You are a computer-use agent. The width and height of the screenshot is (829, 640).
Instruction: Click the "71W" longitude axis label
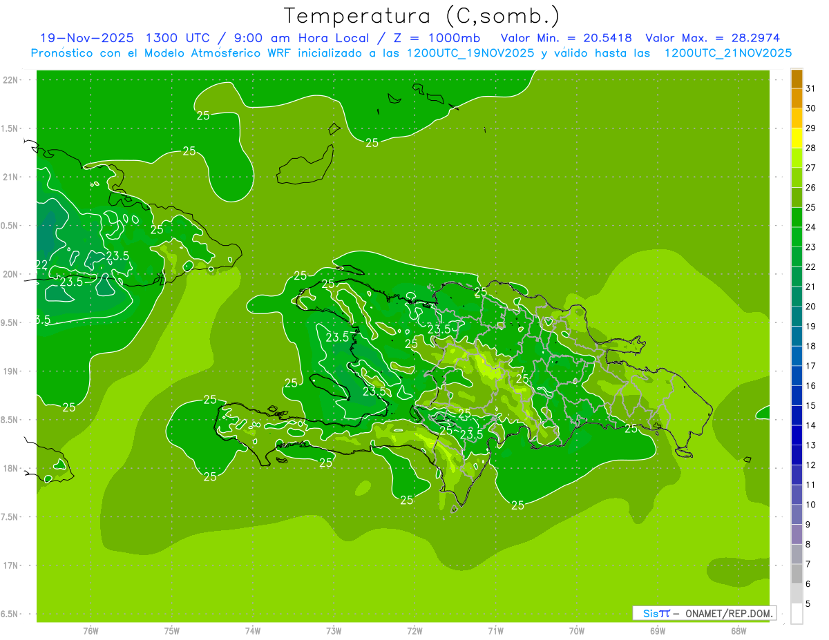click(x=495, y=631)
